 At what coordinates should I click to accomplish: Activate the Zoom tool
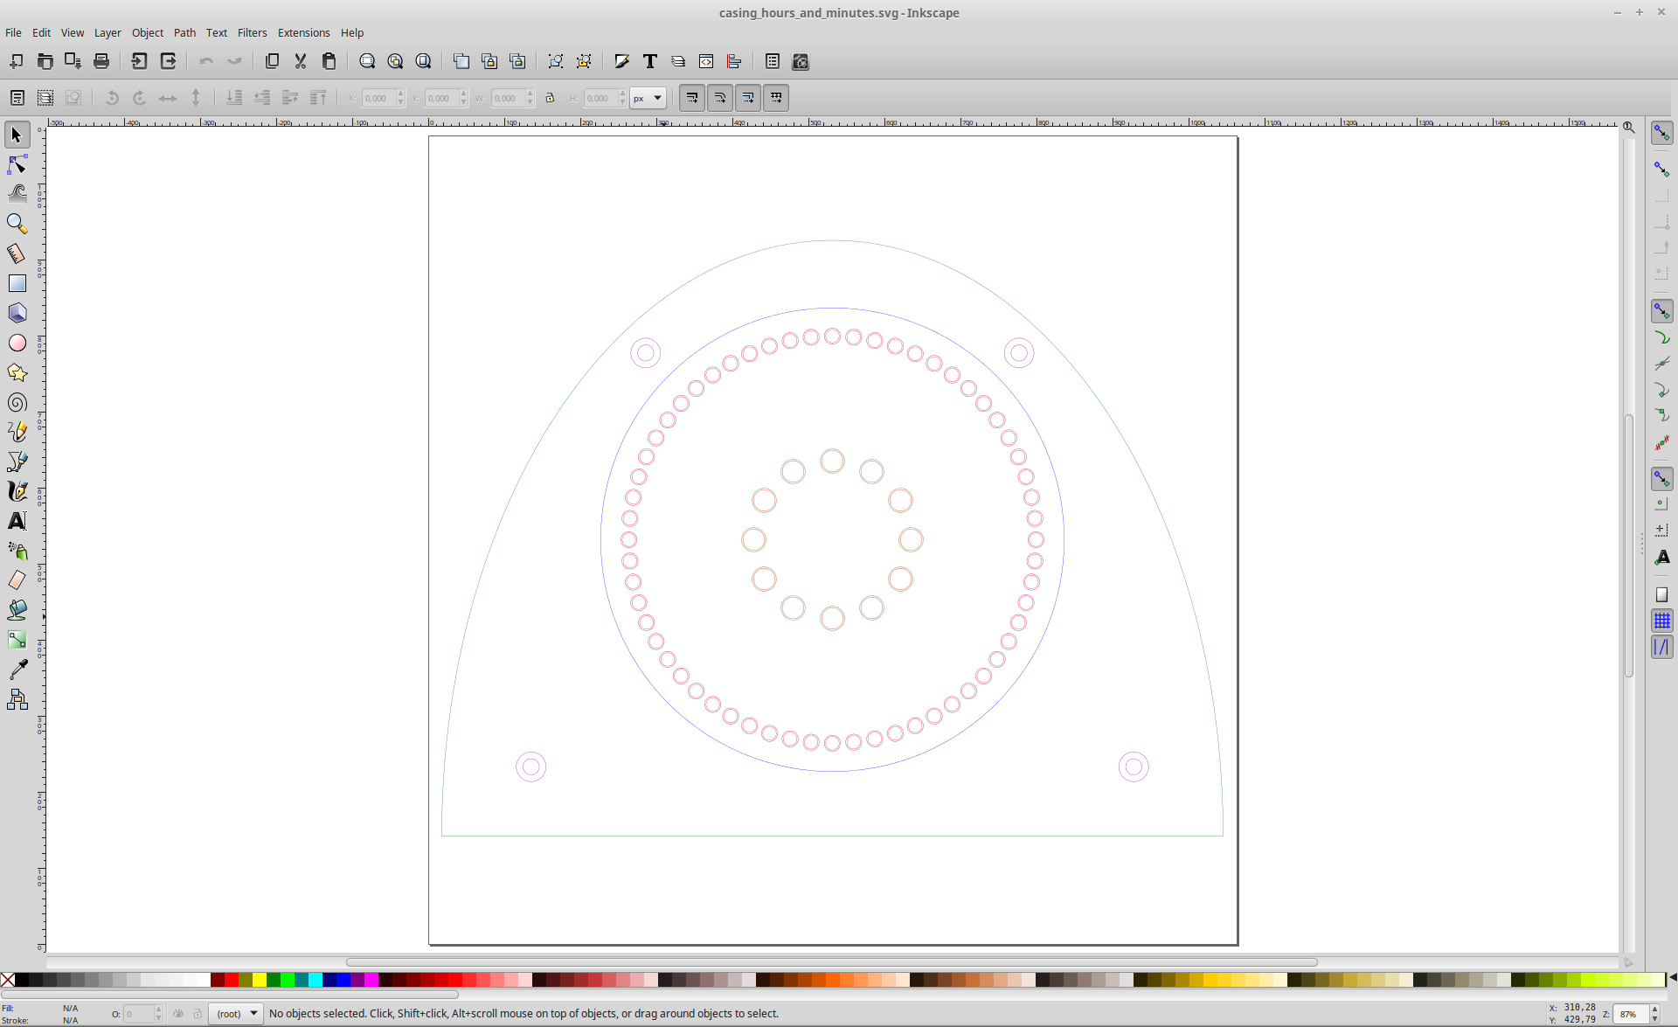[16, 224]
